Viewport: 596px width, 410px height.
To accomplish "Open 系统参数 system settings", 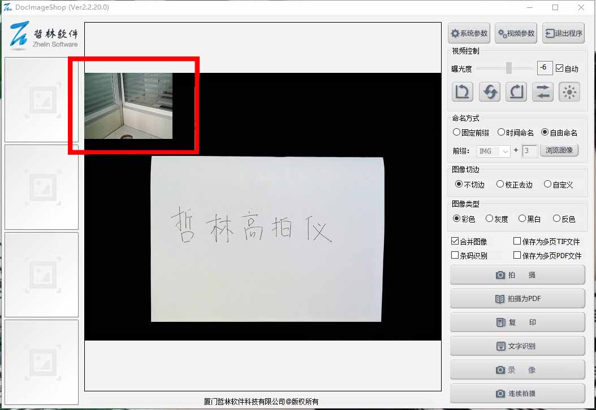I will [x=468, y=33].
